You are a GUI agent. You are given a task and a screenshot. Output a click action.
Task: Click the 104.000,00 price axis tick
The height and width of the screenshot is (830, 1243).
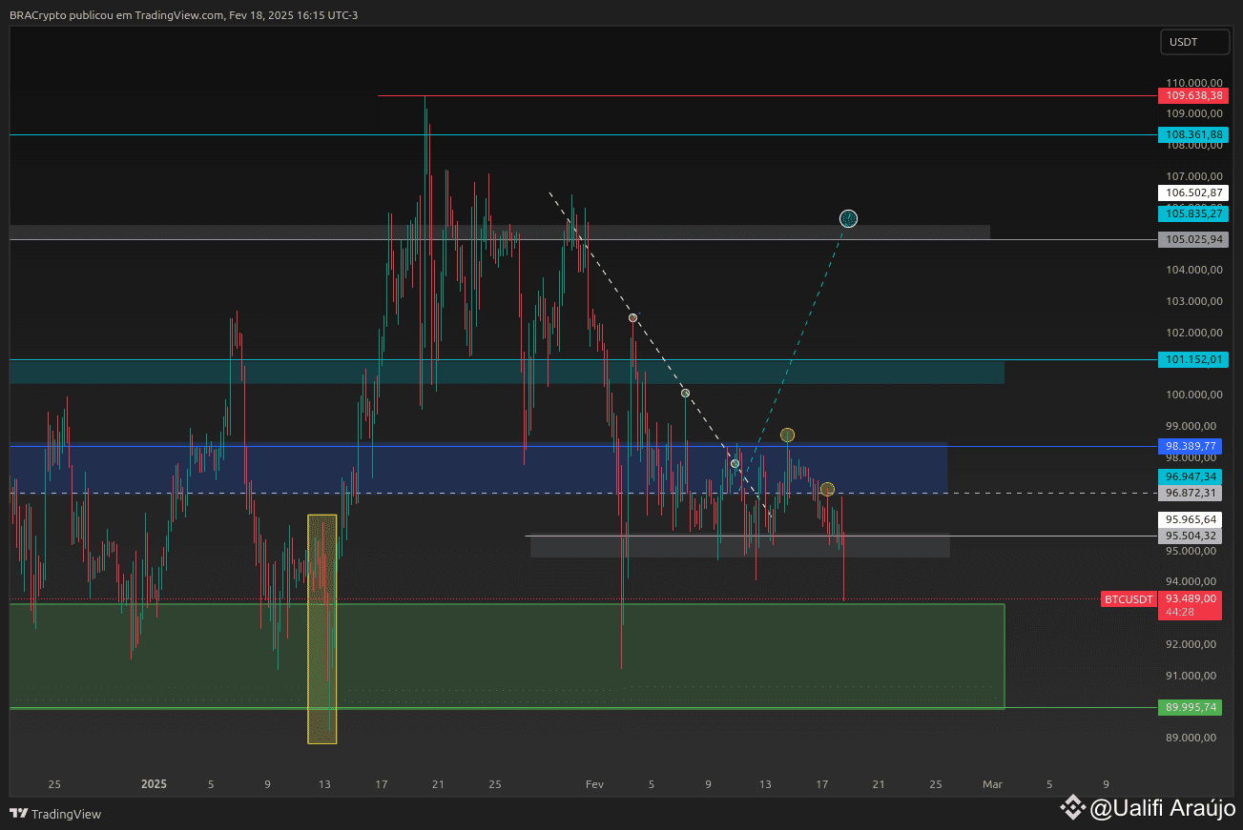(x=1193, y=270)
